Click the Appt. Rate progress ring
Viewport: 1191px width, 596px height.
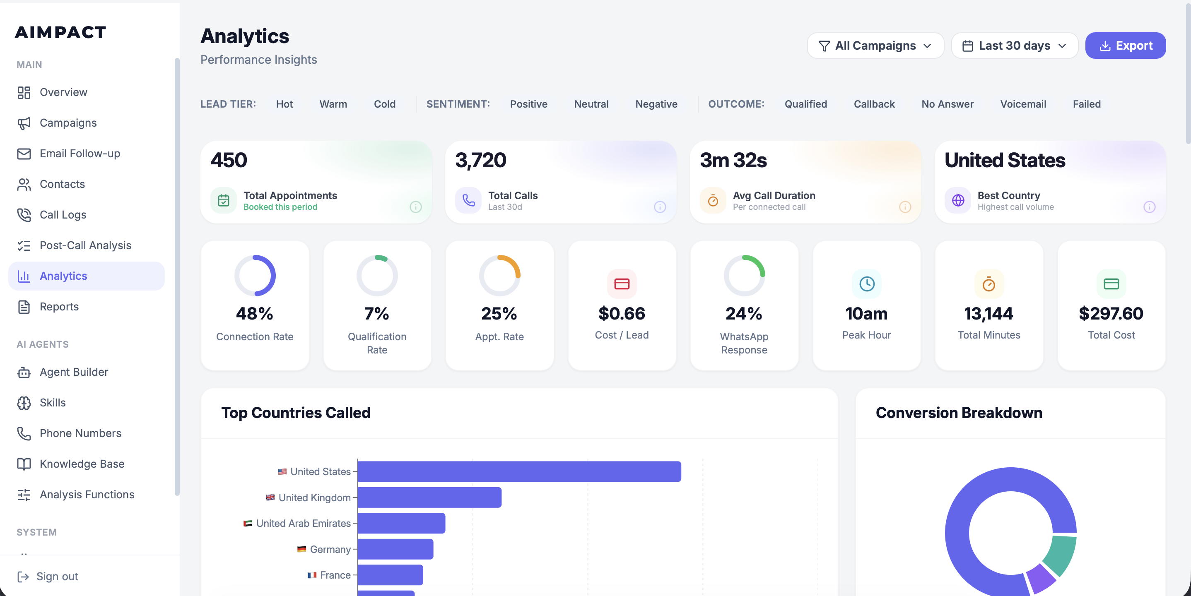pos(499,276)
